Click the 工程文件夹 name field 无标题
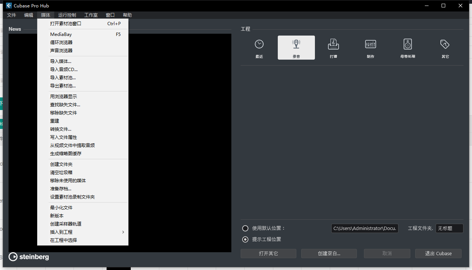Viewport: 472px width, 270px height. click(449, 229)
